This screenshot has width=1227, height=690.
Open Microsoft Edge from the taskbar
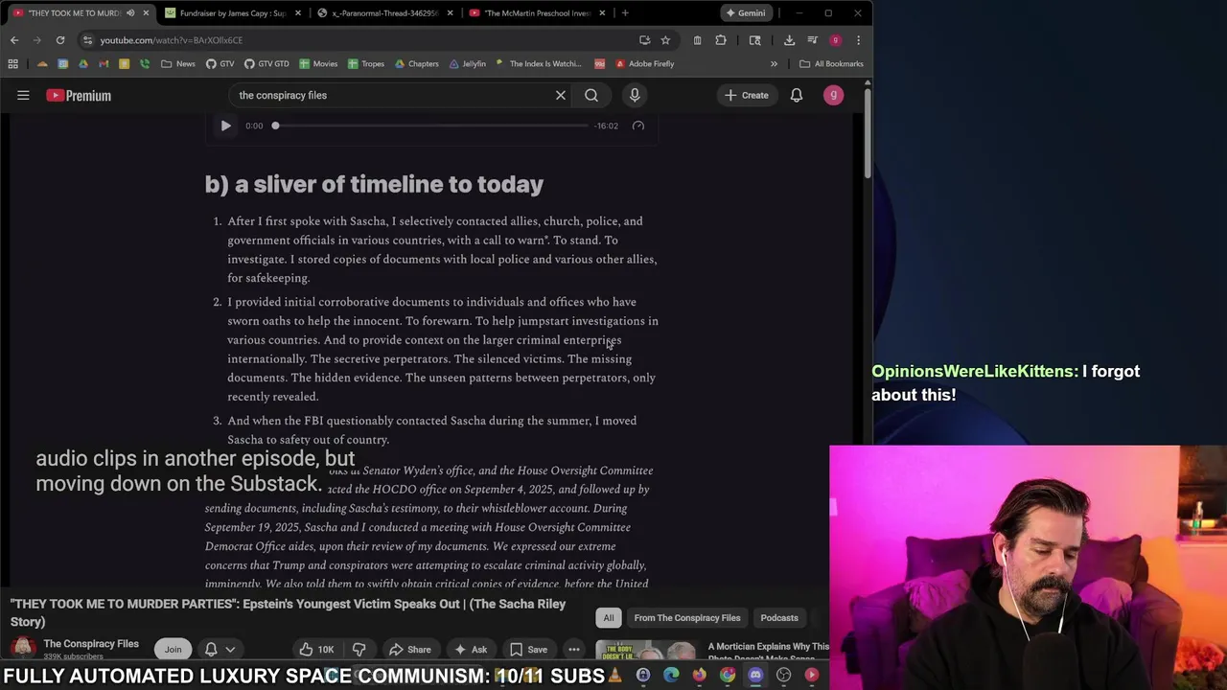pos(671,676)
